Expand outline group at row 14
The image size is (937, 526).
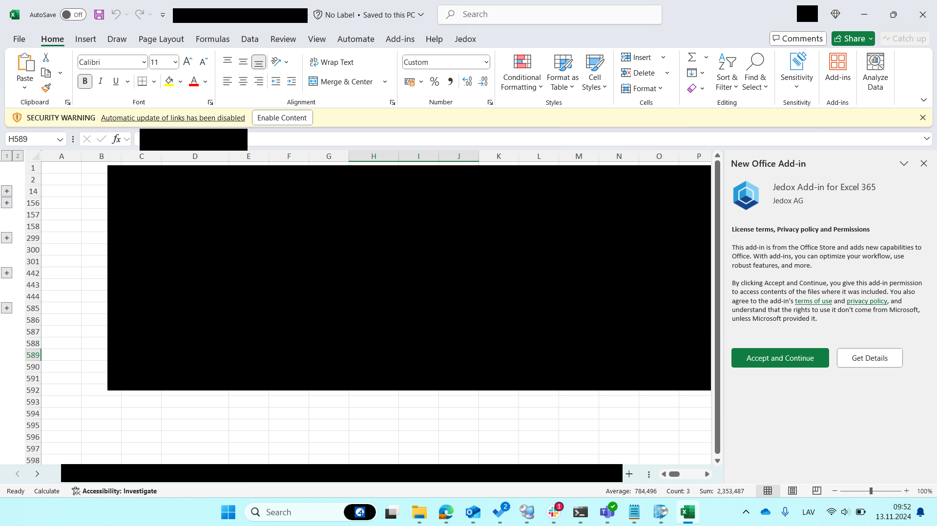click(7, 191)
